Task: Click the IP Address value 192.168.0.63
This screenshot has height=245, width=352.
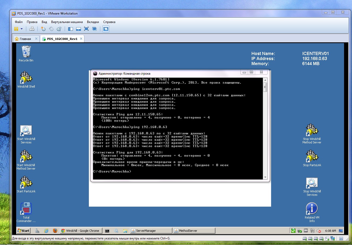Action: pyautogui.click(x=315, y=58)
